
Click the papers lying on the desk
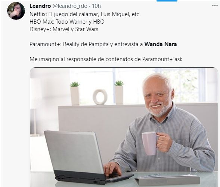coord(167,179)
